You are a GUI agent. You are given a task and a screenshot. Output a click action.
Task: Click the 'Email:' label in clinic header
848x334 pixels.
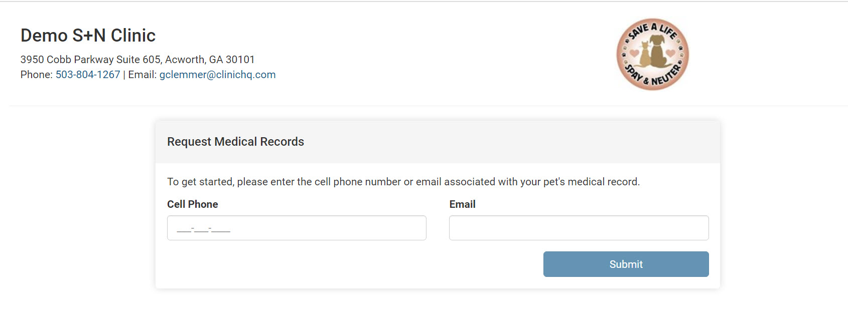(142, 75)
